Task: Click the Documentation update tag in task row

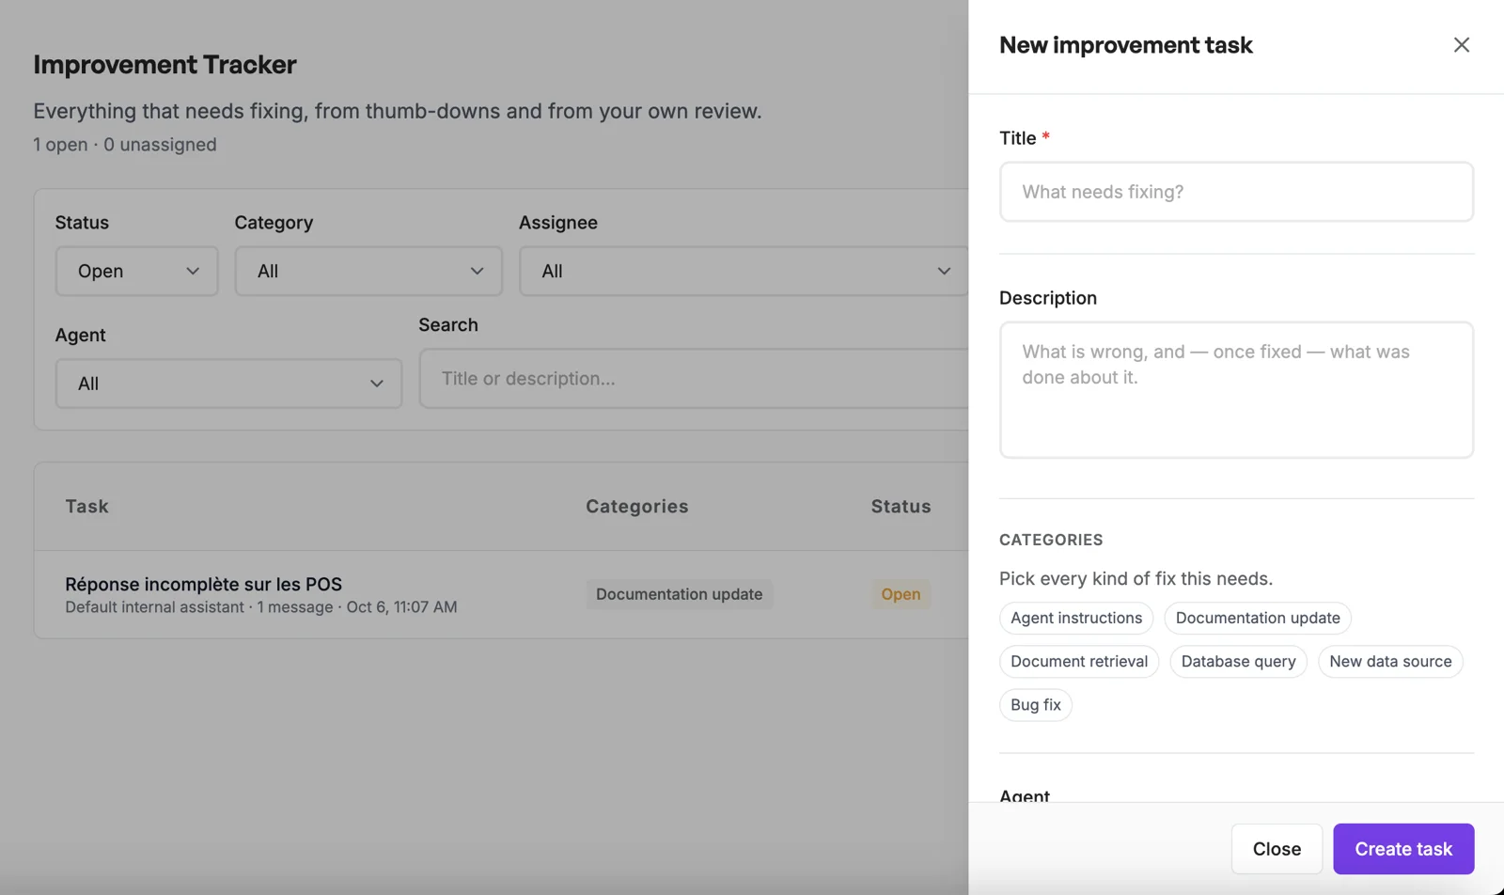Action: tap(680, 594)
